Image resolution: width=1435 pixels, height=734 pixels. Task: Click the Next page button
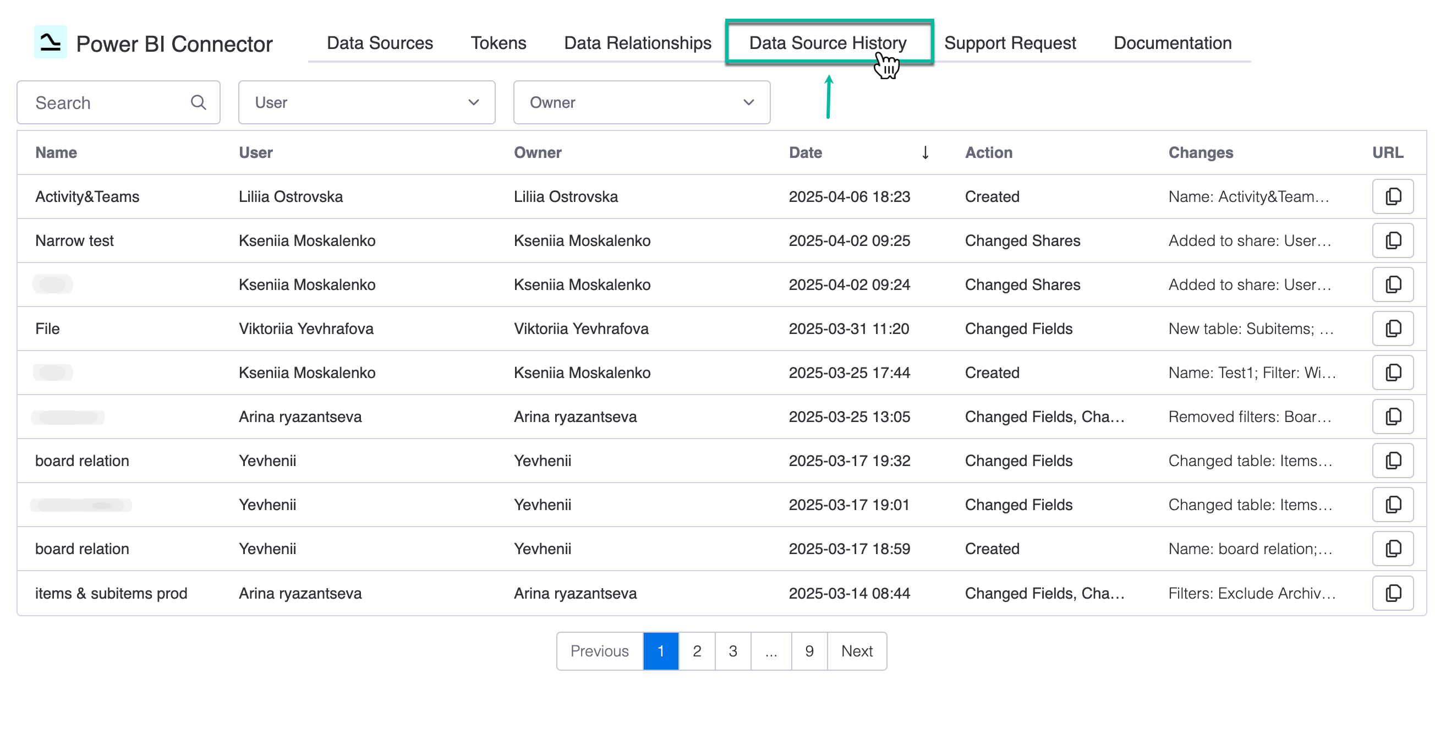coord(856,651)
